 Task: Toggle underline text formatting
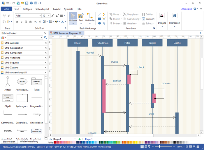[26, 22]
